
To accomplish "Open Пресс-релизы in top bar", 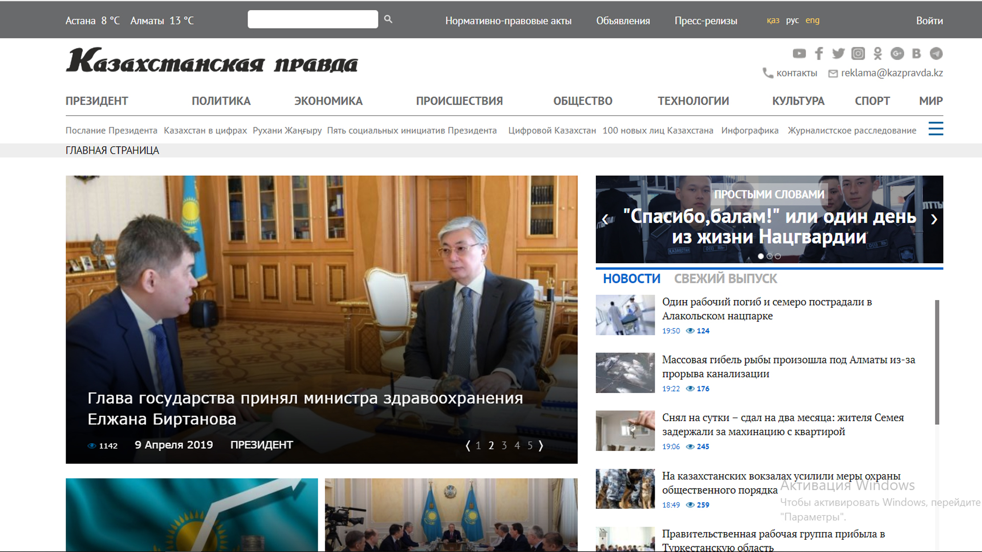I will (706, 21).
